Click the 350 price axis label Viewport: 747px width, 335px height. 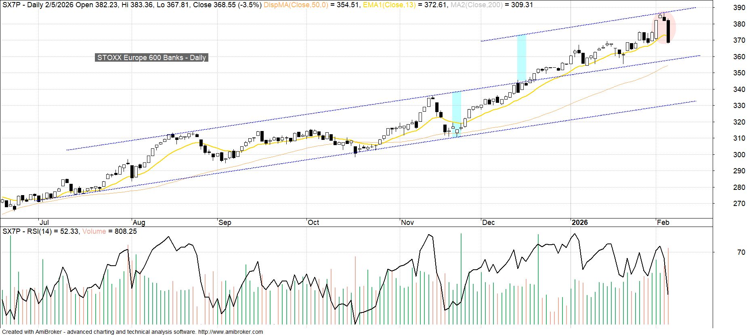[739, 73]
